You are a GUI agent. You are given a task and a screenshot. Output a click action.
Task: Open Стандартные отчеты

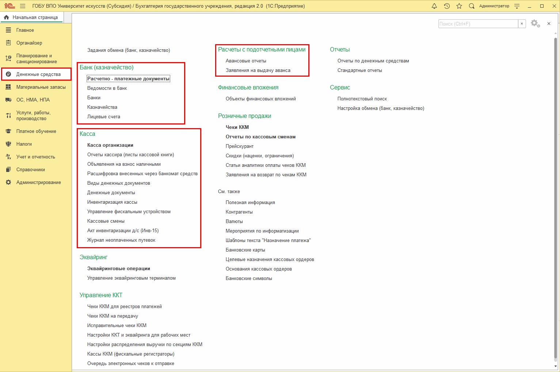360,70
